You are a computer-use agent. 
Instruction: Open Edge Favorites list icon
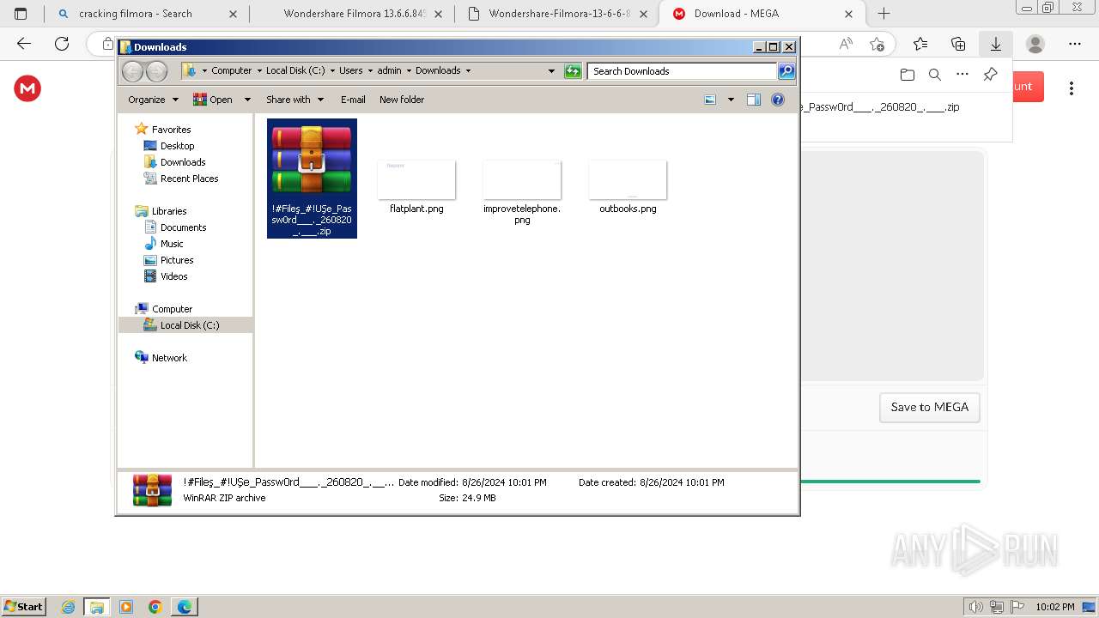coord(920,44)
